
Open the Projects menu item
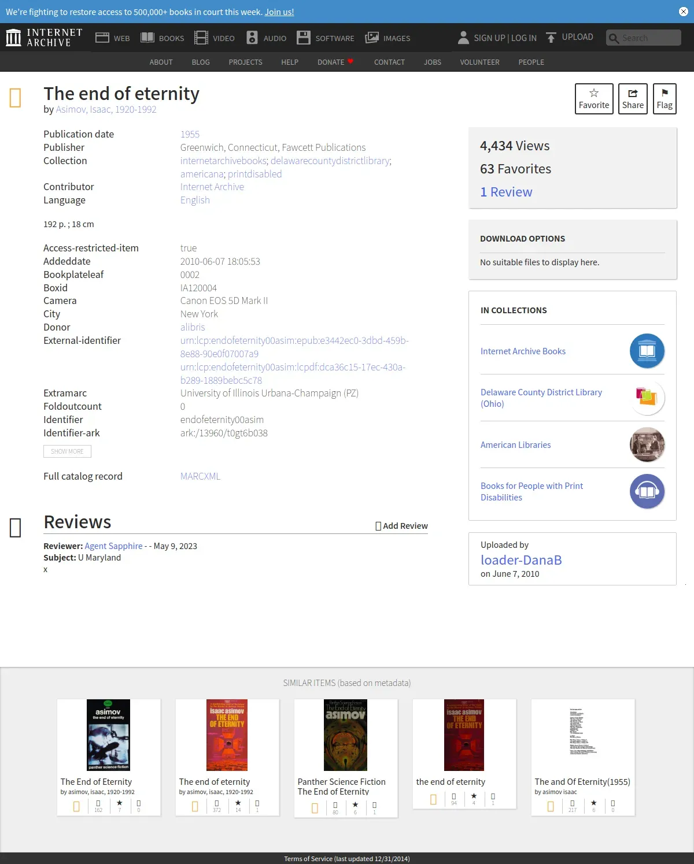click(x=245, y=62)
